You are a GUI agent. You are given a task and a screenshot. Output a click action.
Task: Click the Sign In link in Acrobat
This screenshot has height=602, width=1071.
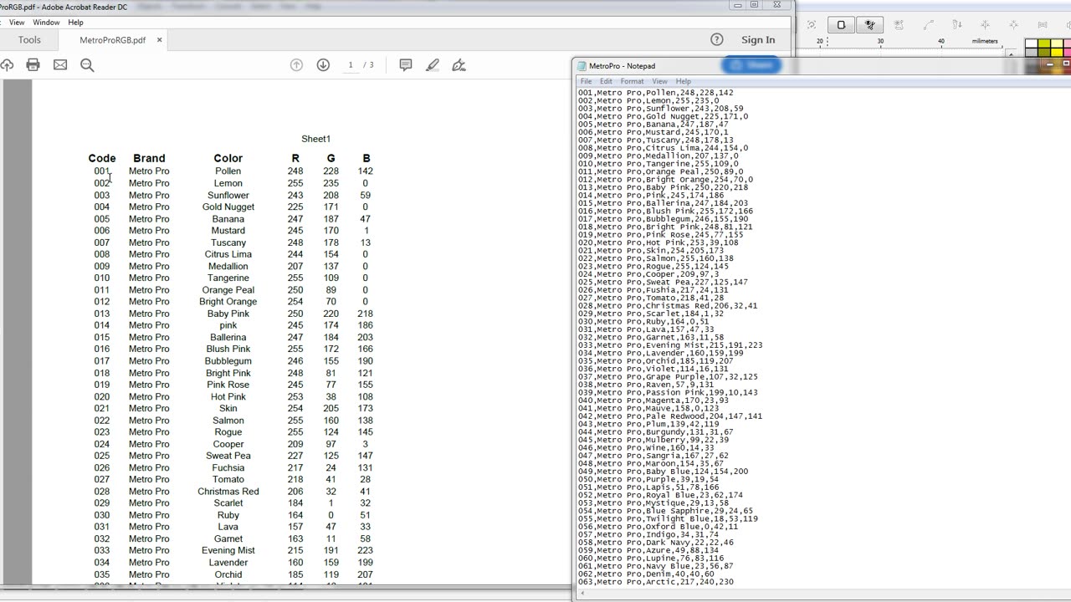[x=758, y=39]
